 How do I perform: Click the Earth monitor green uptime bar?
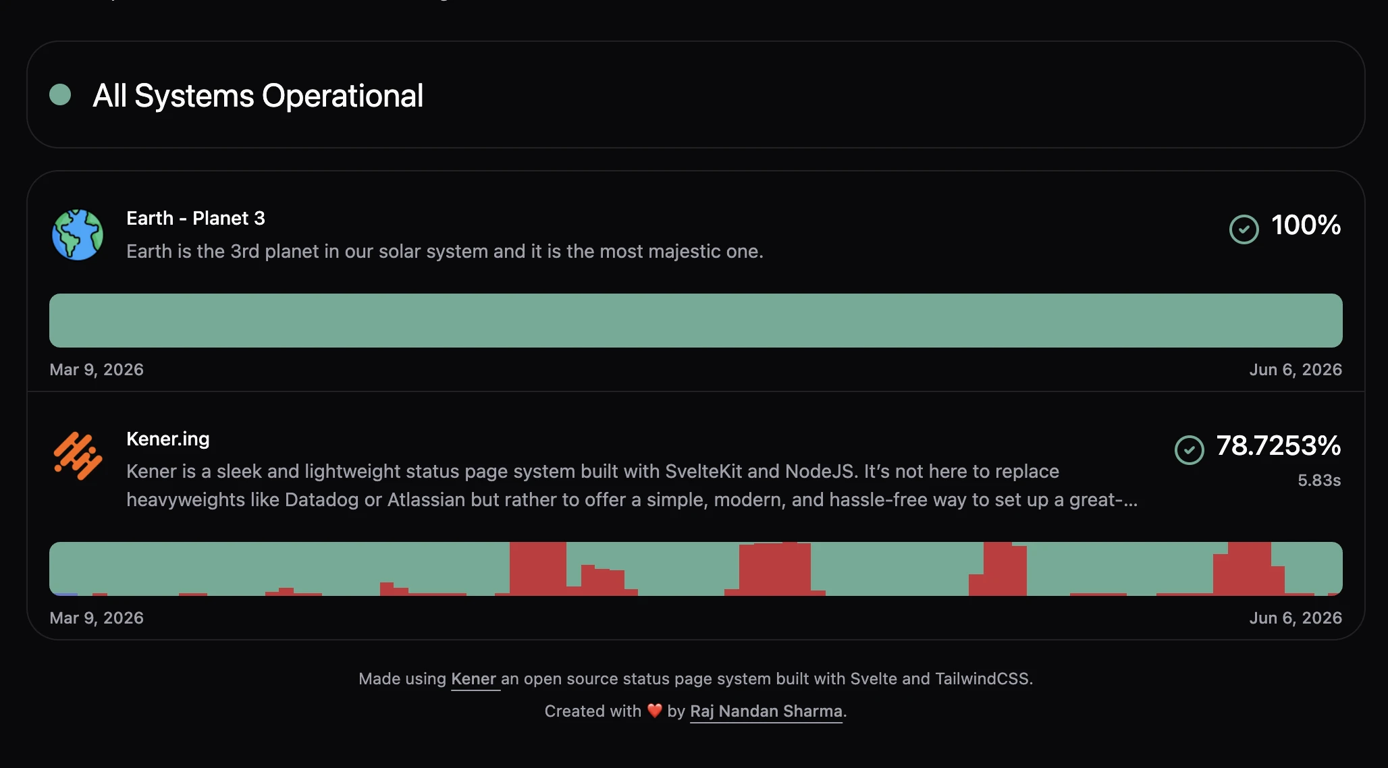click(x=695, y=321)
